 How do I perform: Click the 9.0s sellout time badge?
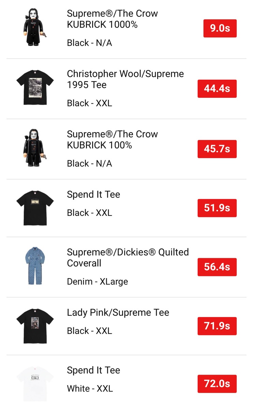pos(220,28)
